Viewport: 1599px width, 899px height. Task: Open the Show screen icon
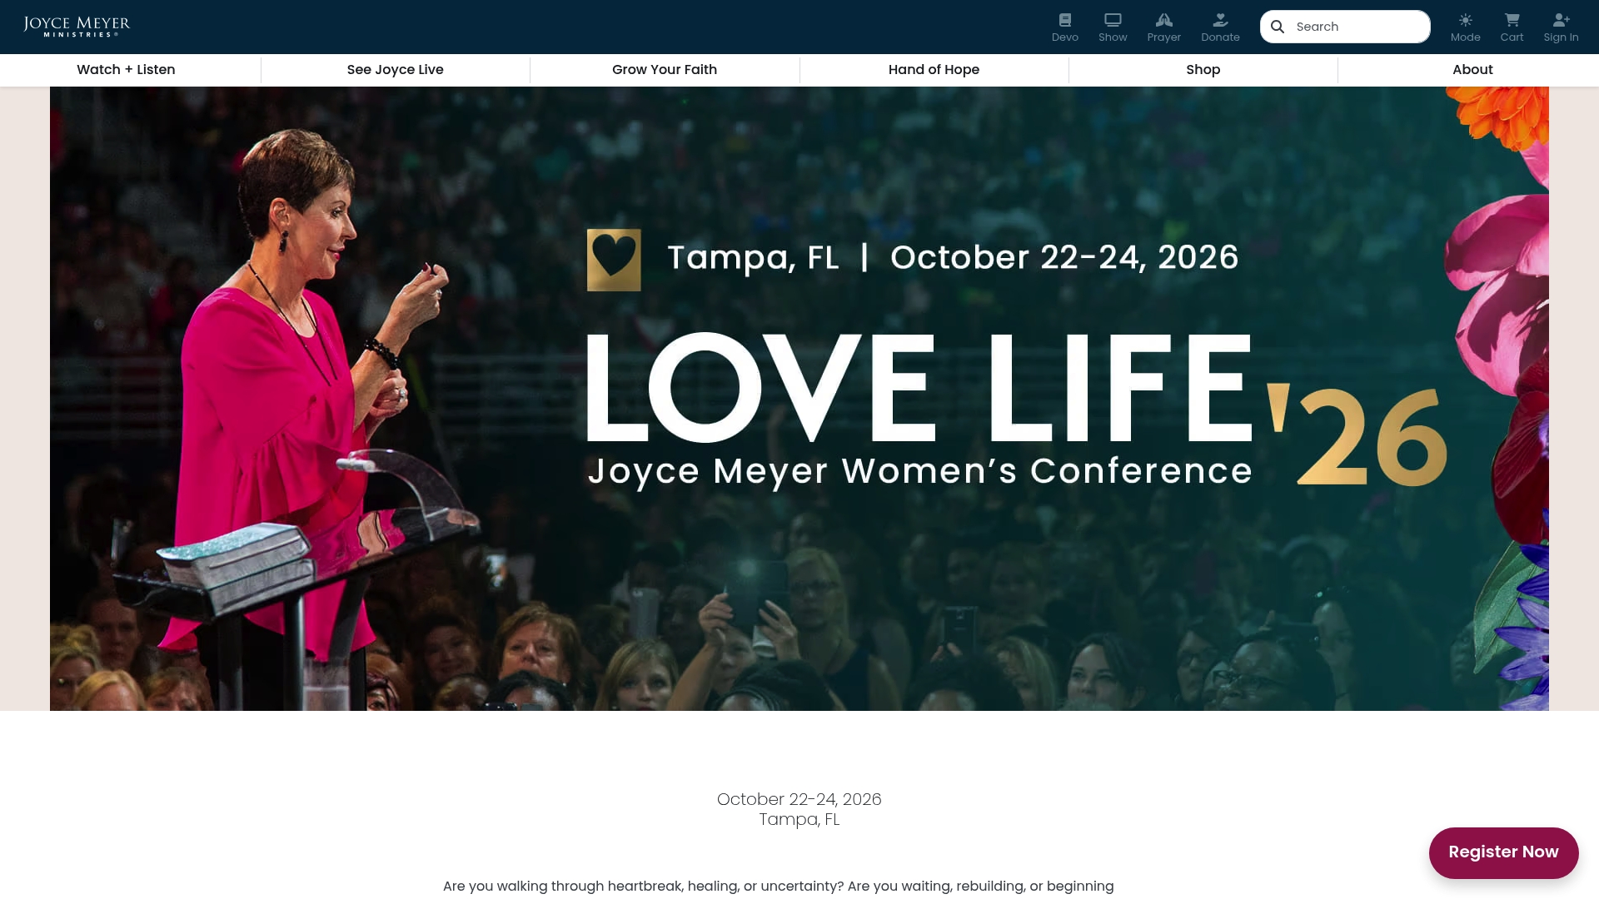(1113, 20)
